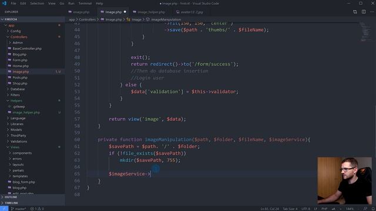This screenshot has height=211, width=376.
Task: Click Controllers in the breadcrumb path
Action: (88, 19)
